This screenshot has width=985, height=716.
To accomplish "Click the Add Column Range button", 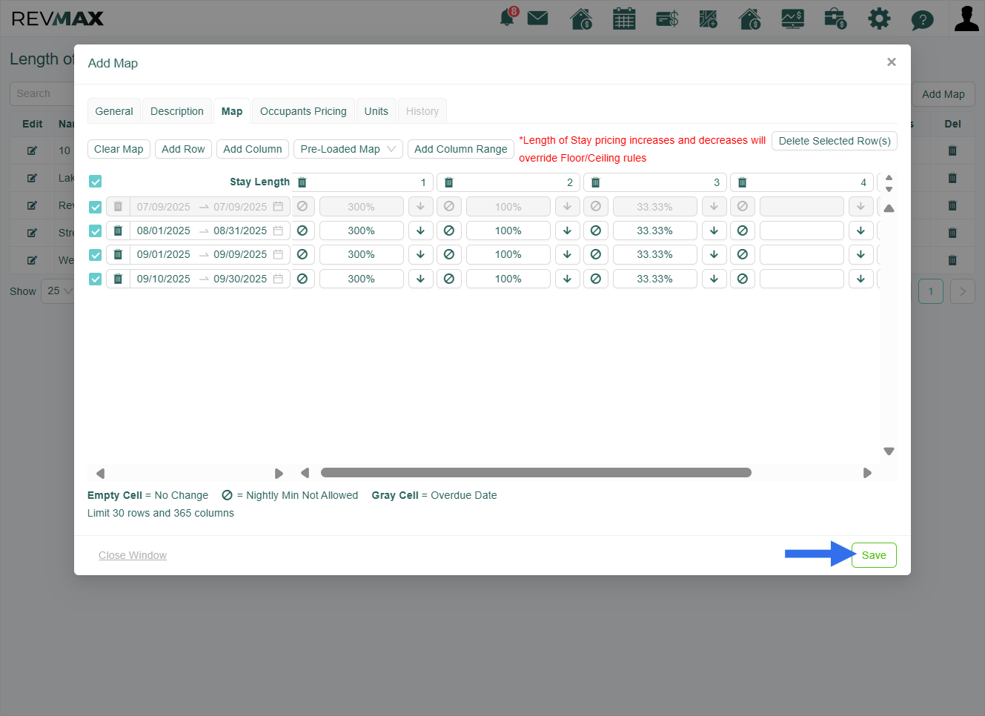I will [x=461, y=149].
